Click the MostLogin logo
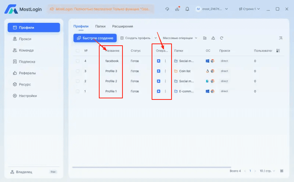The height and width of the screenshot is (182, 294). [x=23, y=9]
